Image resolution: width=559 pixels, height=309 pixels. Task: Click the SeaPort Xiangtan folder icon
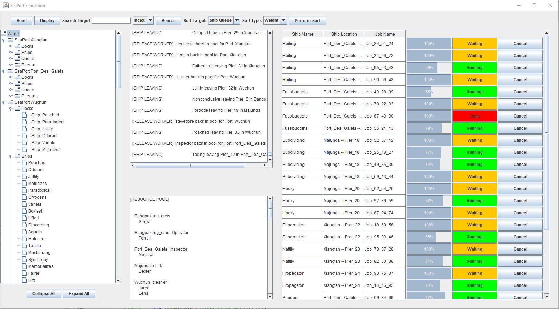click(x=10, y=40)
